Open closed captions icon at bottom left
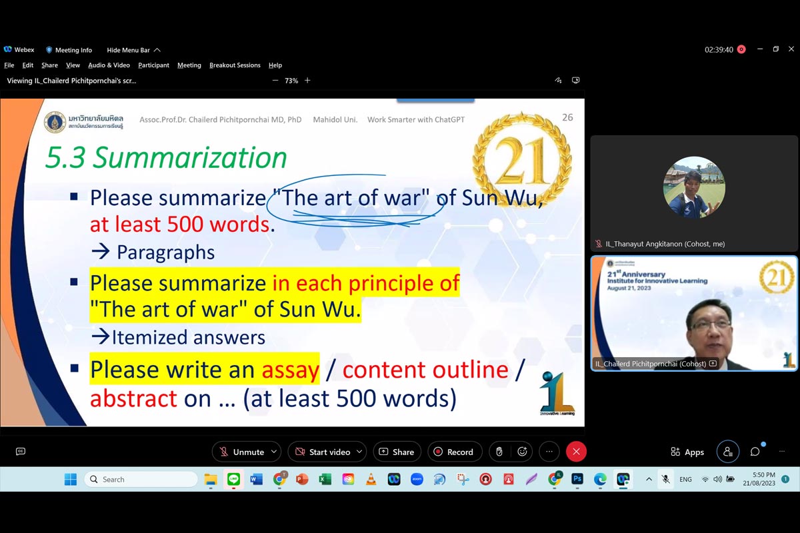This screenshot has width=800, height=533. (21, 452)
